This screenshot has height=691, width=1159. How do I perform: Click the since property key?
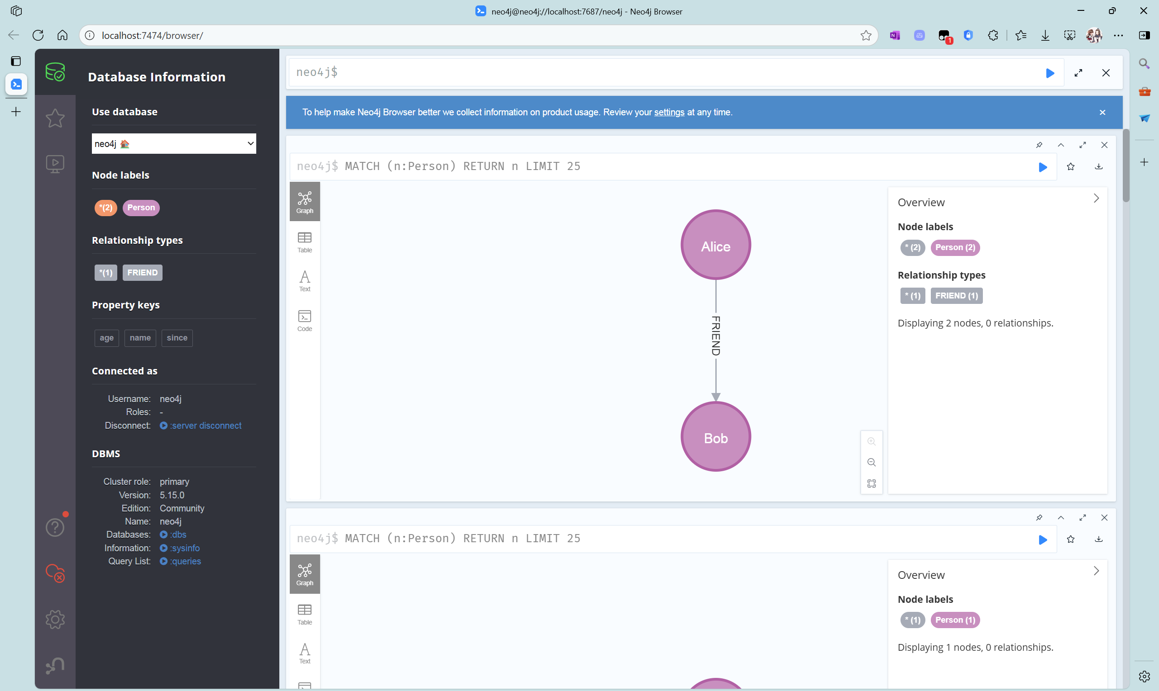point(177,338)
